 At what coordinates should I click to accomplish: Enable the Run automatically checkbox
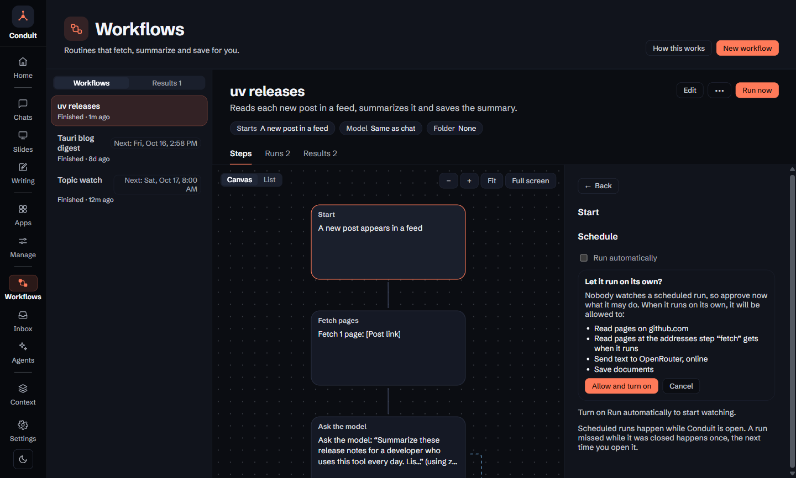pyautogui.click(x=584, y=258)
